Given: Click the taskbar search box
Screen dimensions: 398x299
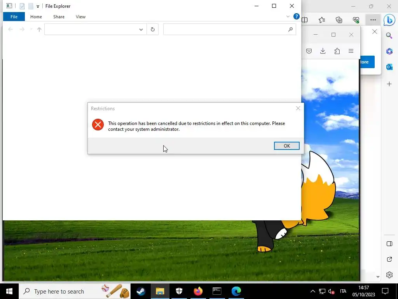Looking at the screenshot, I should [x=75, y=291].
